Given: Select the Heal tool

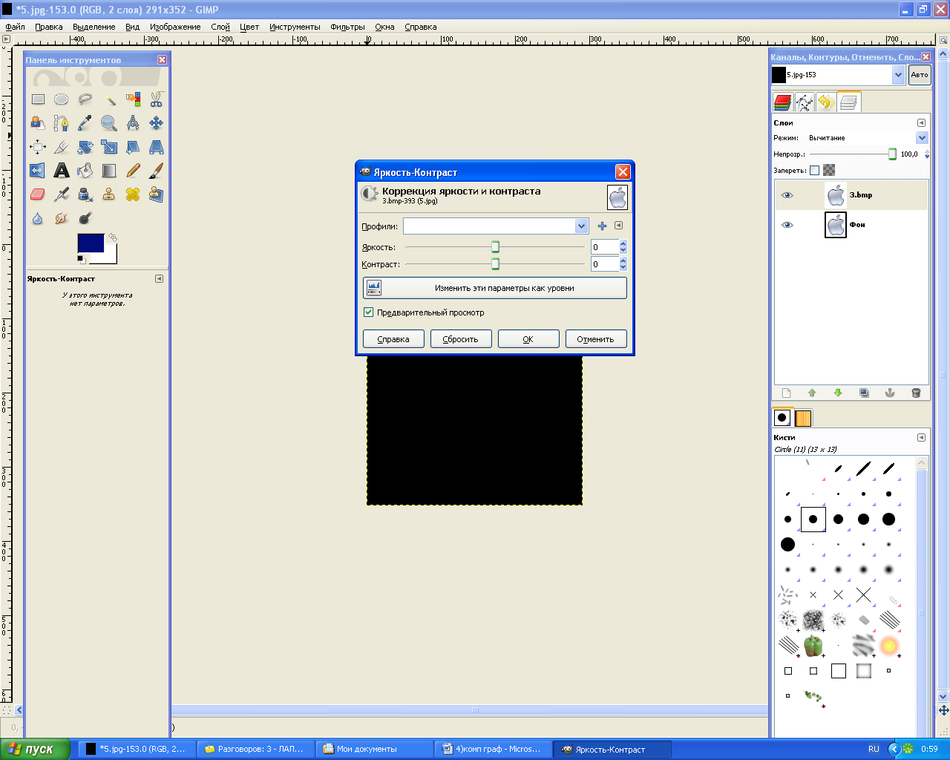Looking at the screenshot, I should (133, 194).
